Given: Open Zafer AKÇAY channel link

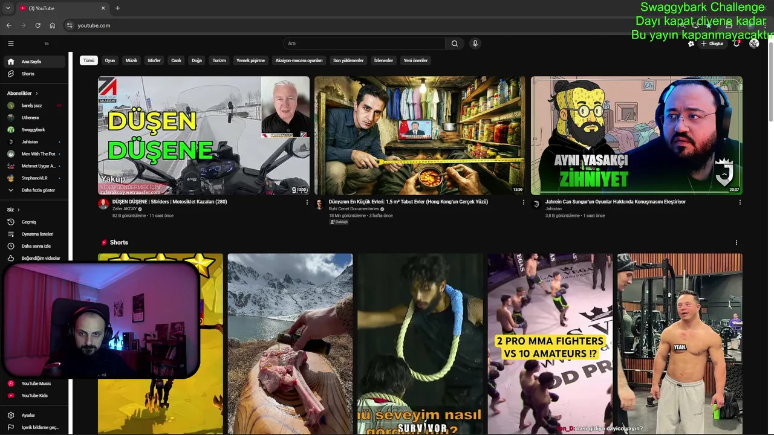Looking at the screenshot, I should (124, 209).
